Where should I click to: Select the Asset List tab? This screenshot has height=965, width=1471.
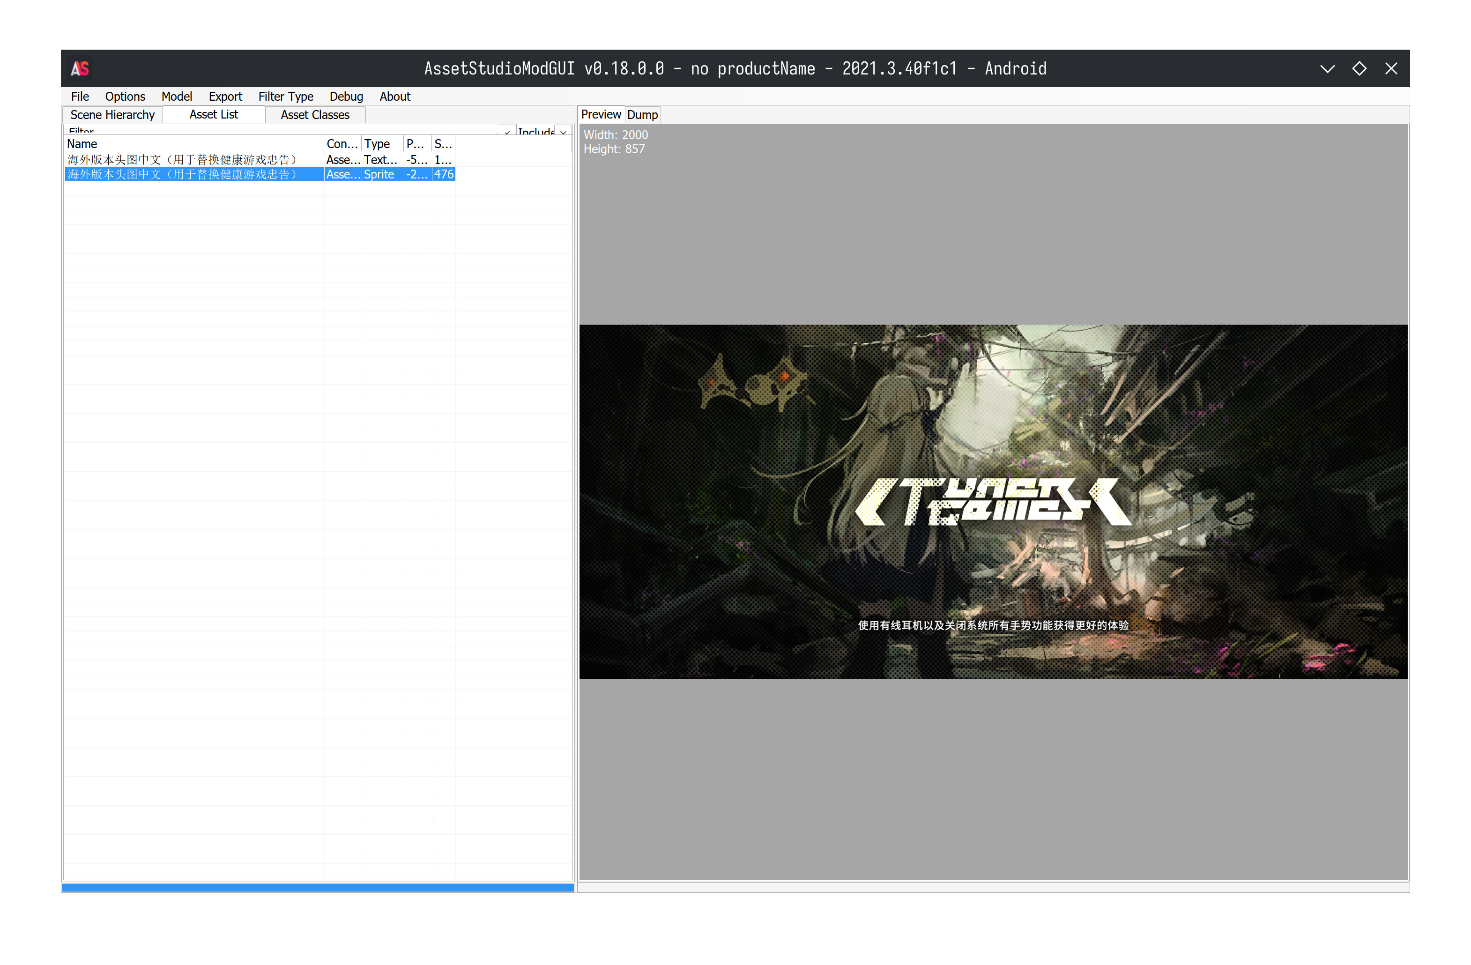point(214,114)
